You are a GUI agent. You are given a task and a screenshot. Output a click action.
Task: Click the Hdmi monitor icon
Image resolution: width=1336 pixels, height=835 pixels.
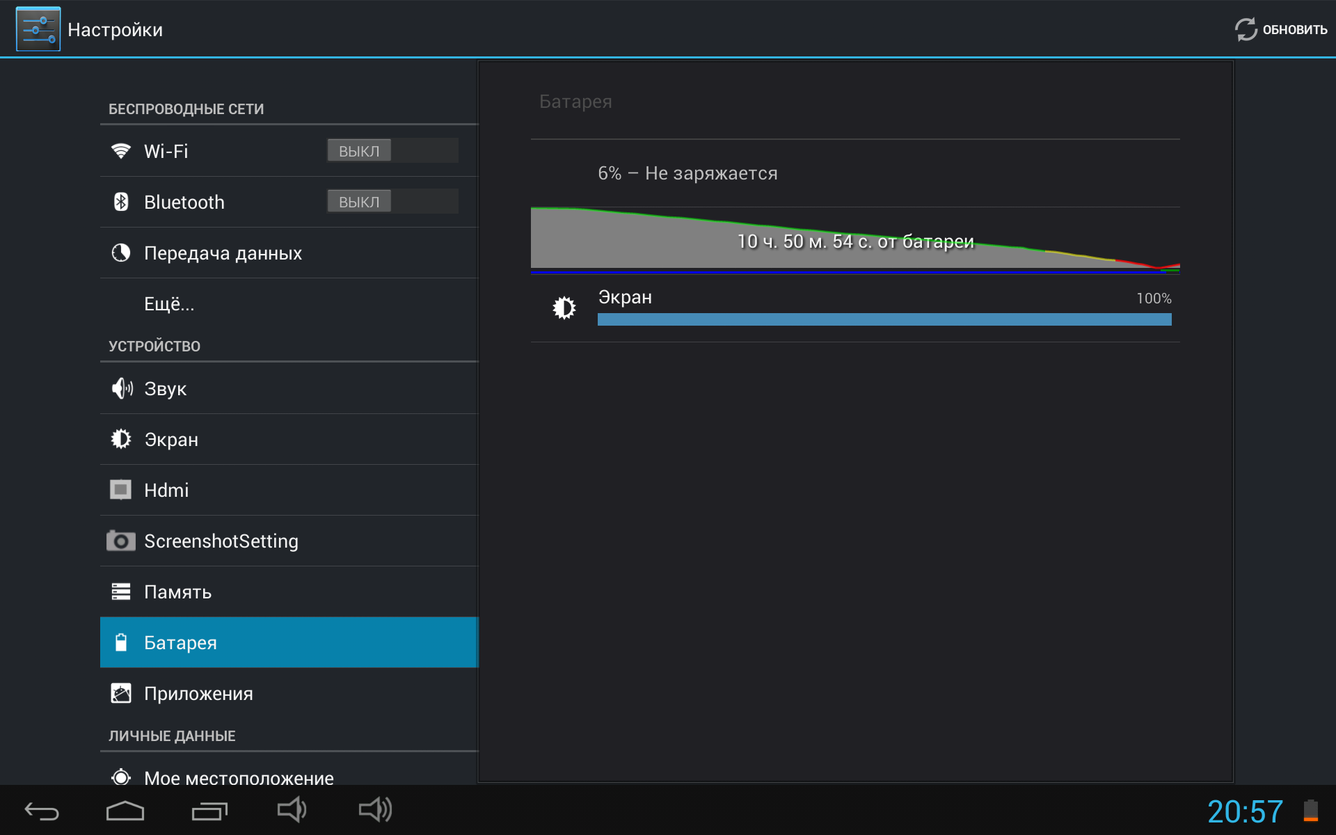[121, 490]
